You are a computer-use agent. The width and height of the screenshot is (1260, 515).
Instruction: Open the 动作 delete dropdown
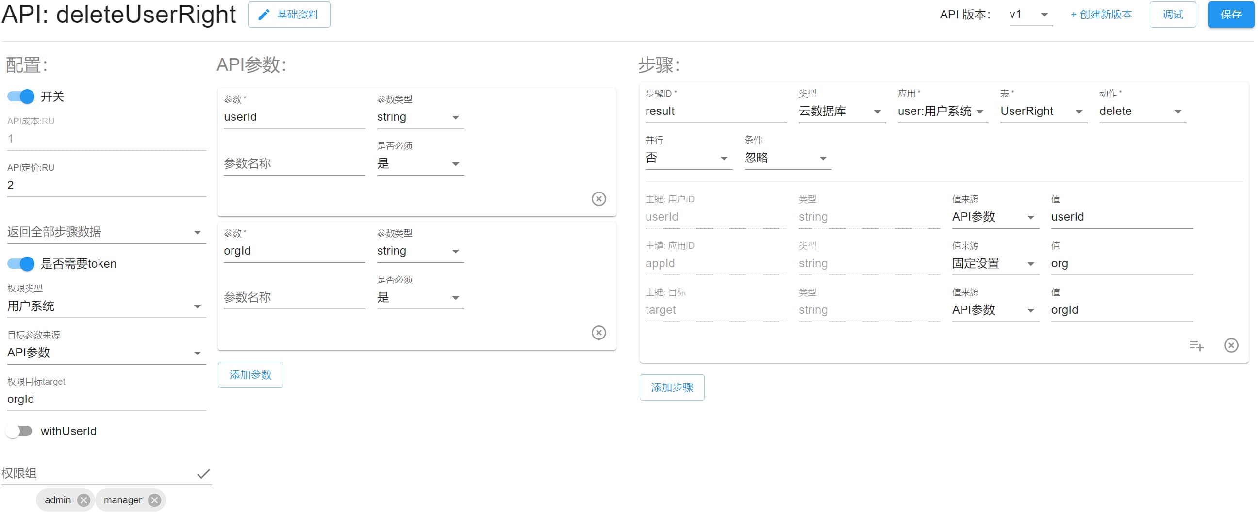1143,112
